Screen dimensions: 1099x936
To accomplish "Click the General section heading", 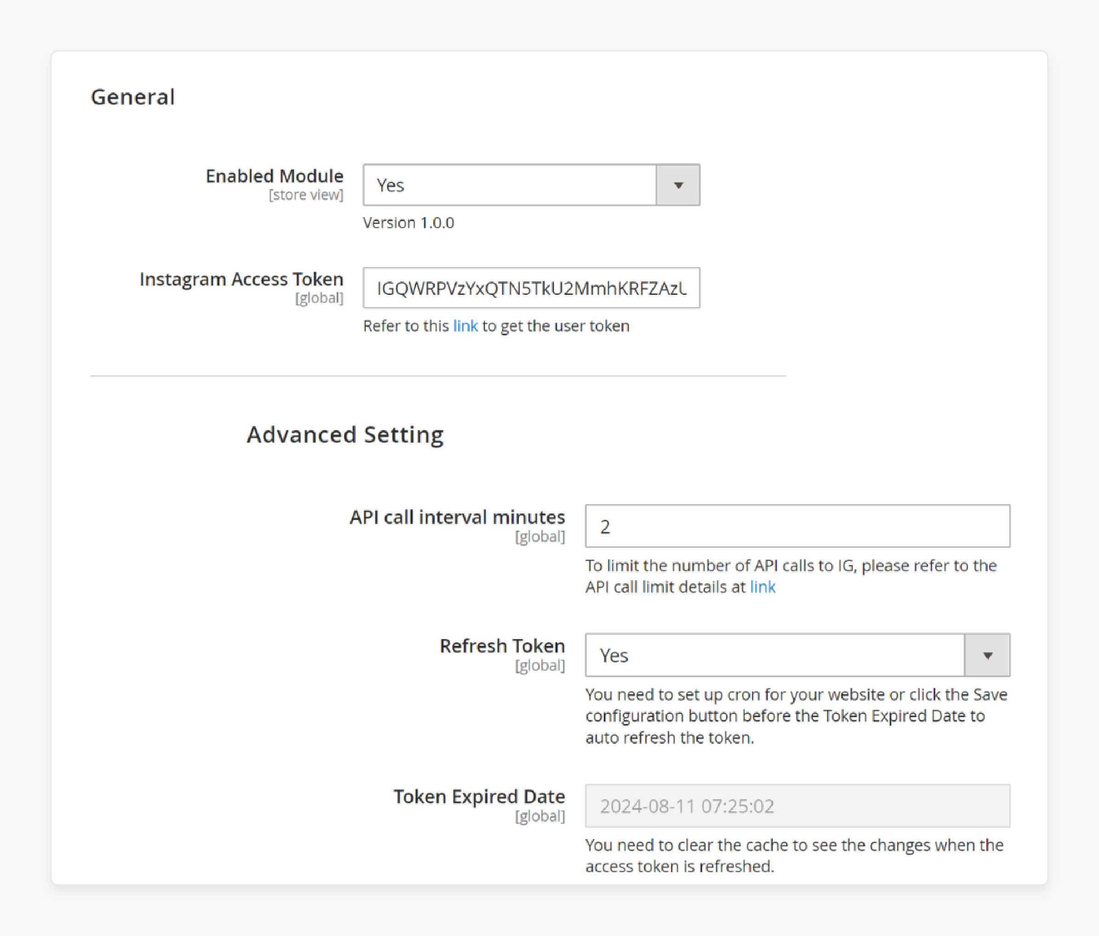I will coord(132,97).
